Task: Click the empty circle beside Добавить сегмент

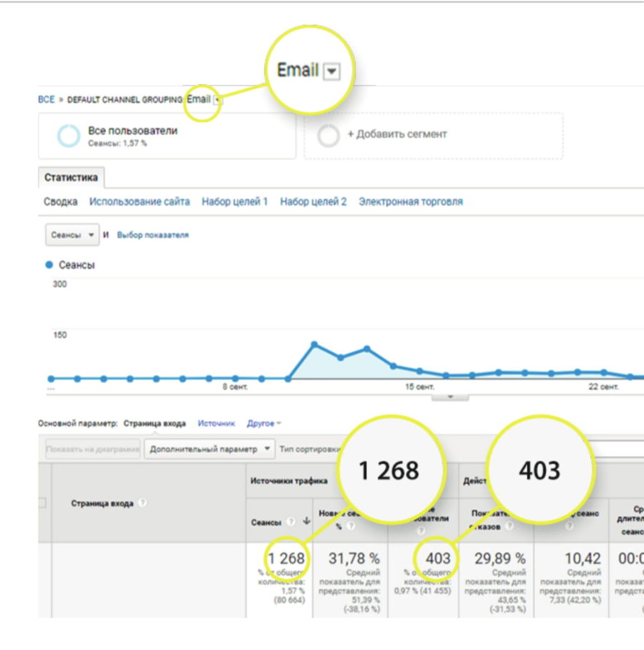Action: tap(328, 135)
